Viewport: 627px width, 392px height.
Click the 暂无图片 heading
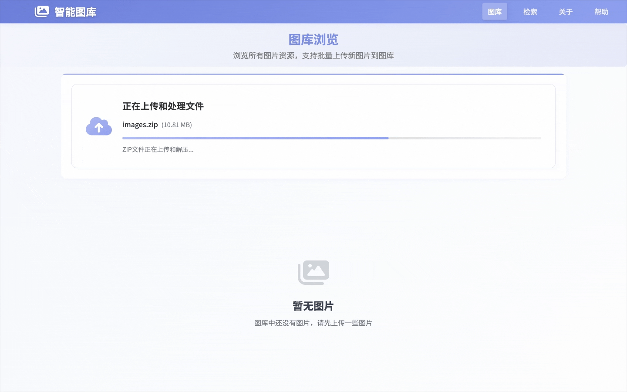click(313, 306)
